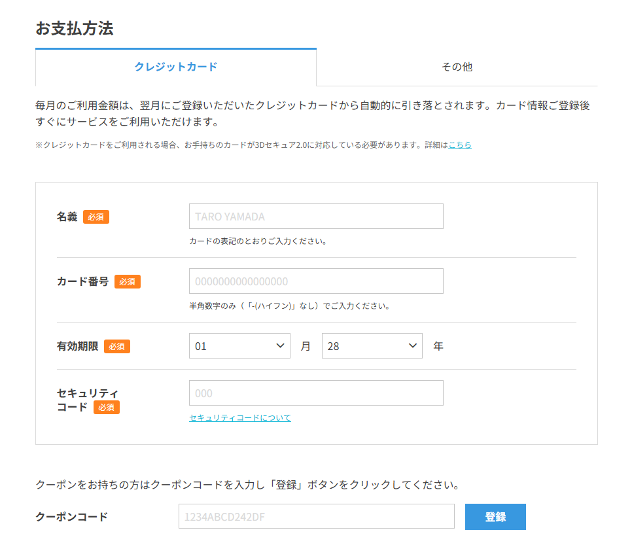Click the クーポンコード label
Screen dimensions: 632x560
(72, 516)
